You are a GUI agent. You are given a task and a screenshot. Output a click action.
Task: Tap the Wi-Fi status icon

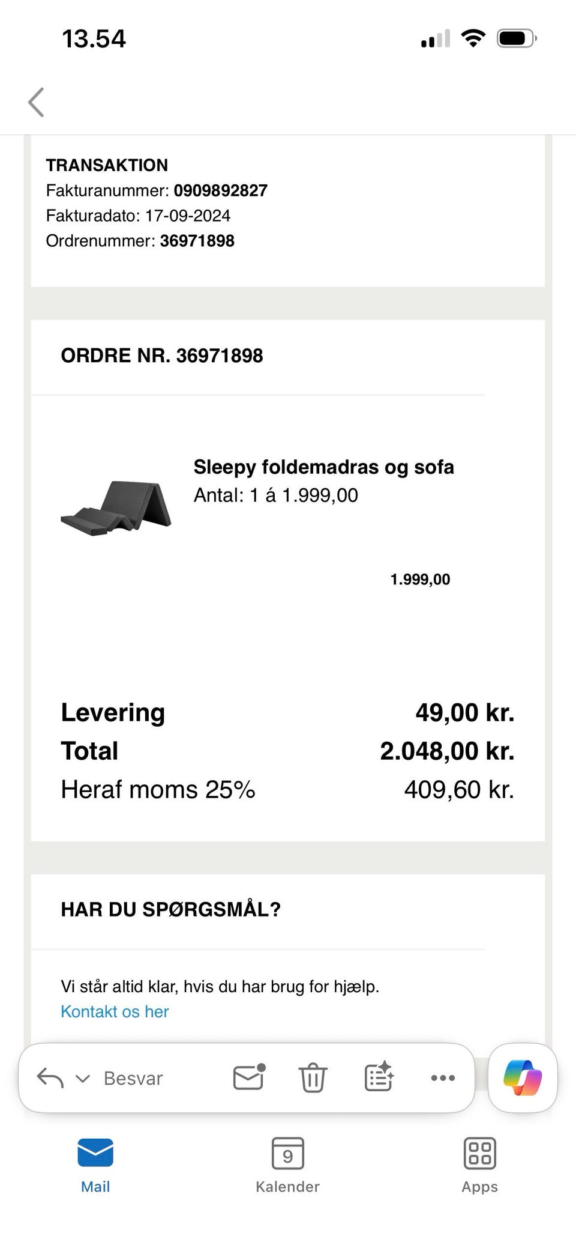(x=473, y=39)
